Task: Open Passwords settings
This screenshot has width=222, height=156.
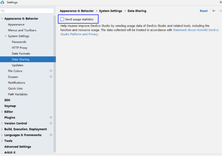Action: point(19,42)
